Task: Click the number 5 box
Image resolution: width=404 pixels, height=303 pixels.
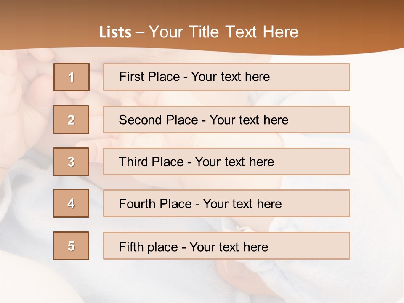Action: pyautogui.click(x=71, y=246)
